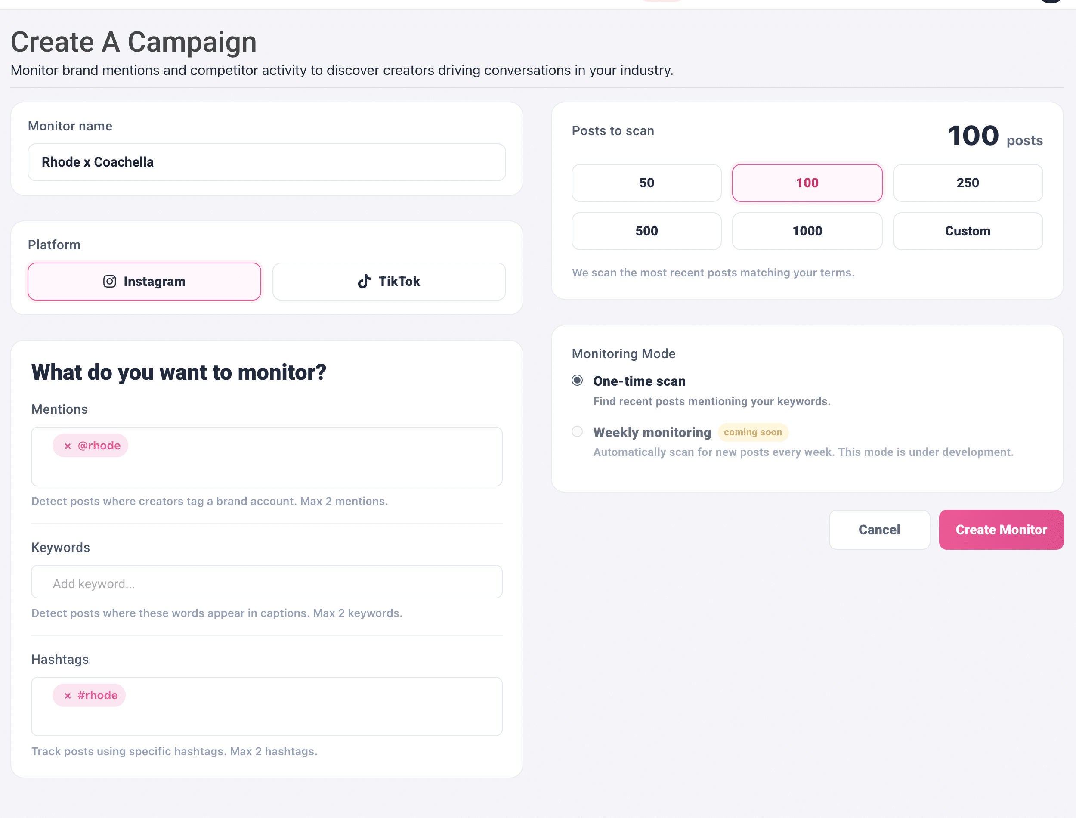Click the Cancel button
This screenshot has width=1076, height=818.
(x=879, y=529)
